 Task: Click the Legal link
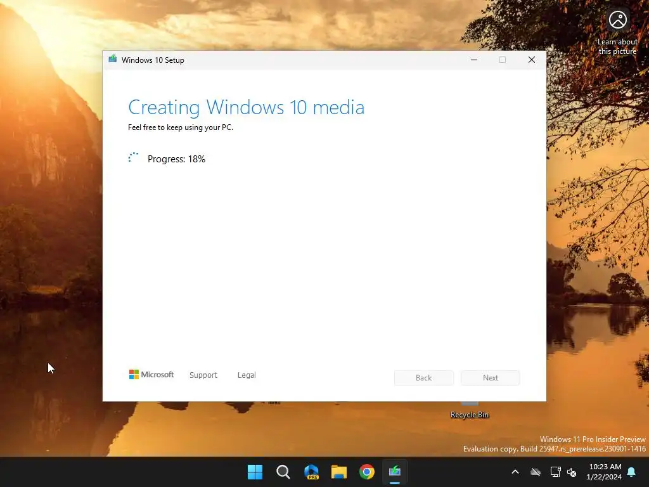(247, 375)
